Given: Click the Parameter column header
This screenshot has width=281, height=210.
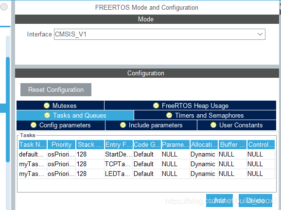Looking at the screenshot, I should pos(176,144).
